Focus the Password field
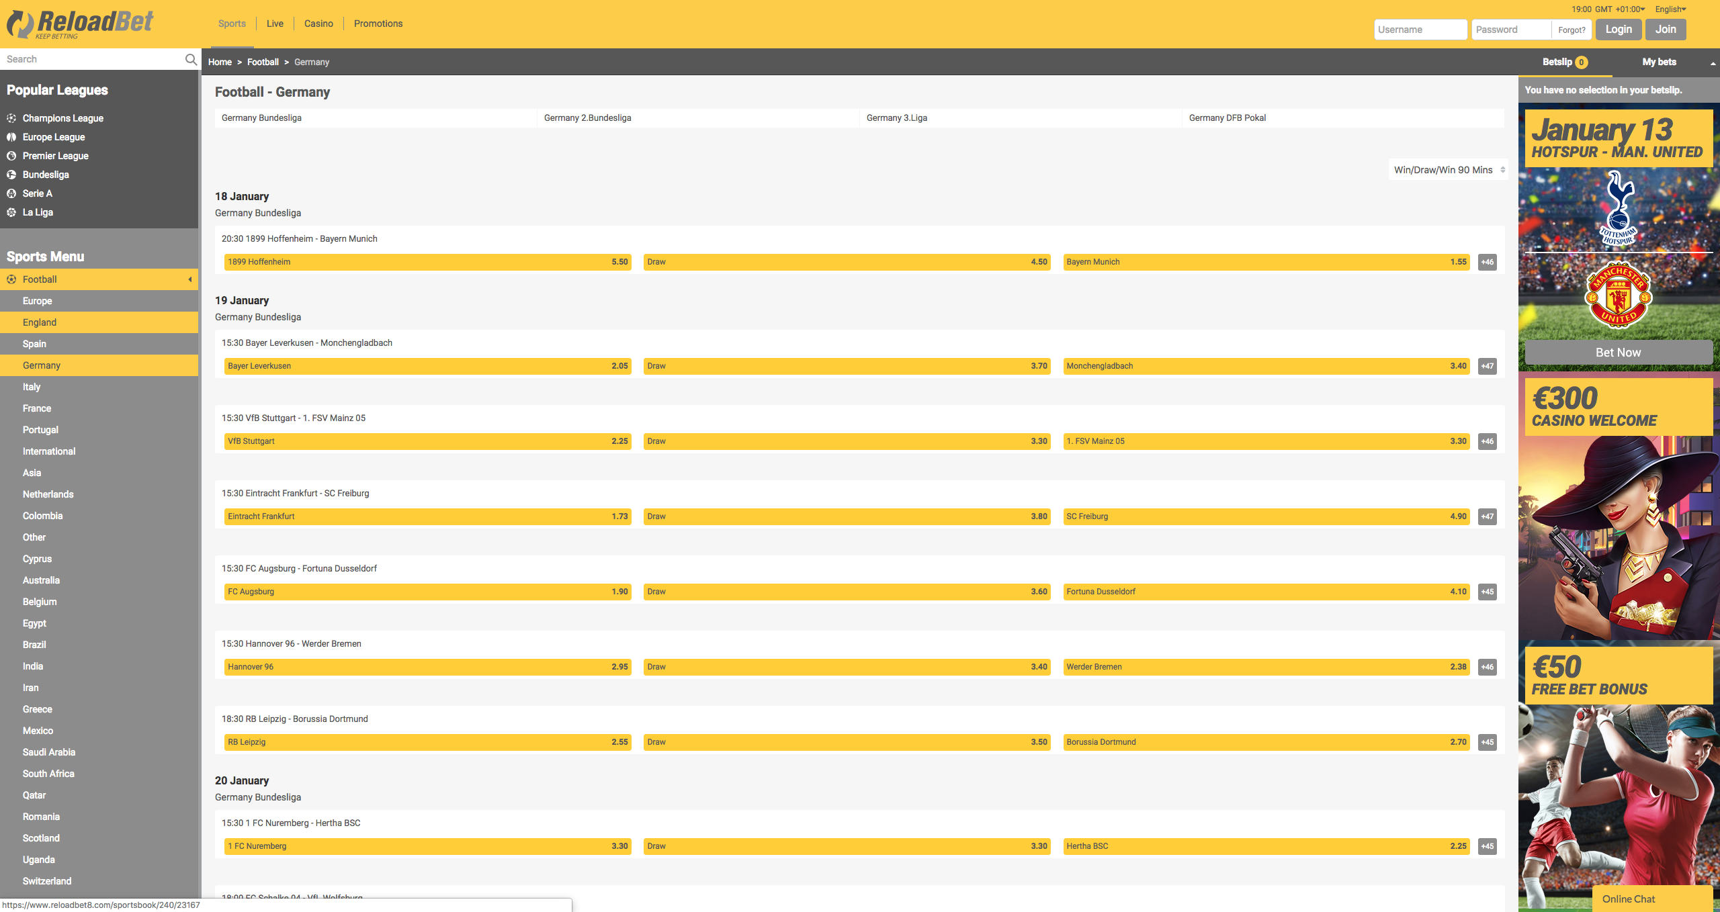Viewport: 1720px width, 912px height. [x=1511, y=30]
